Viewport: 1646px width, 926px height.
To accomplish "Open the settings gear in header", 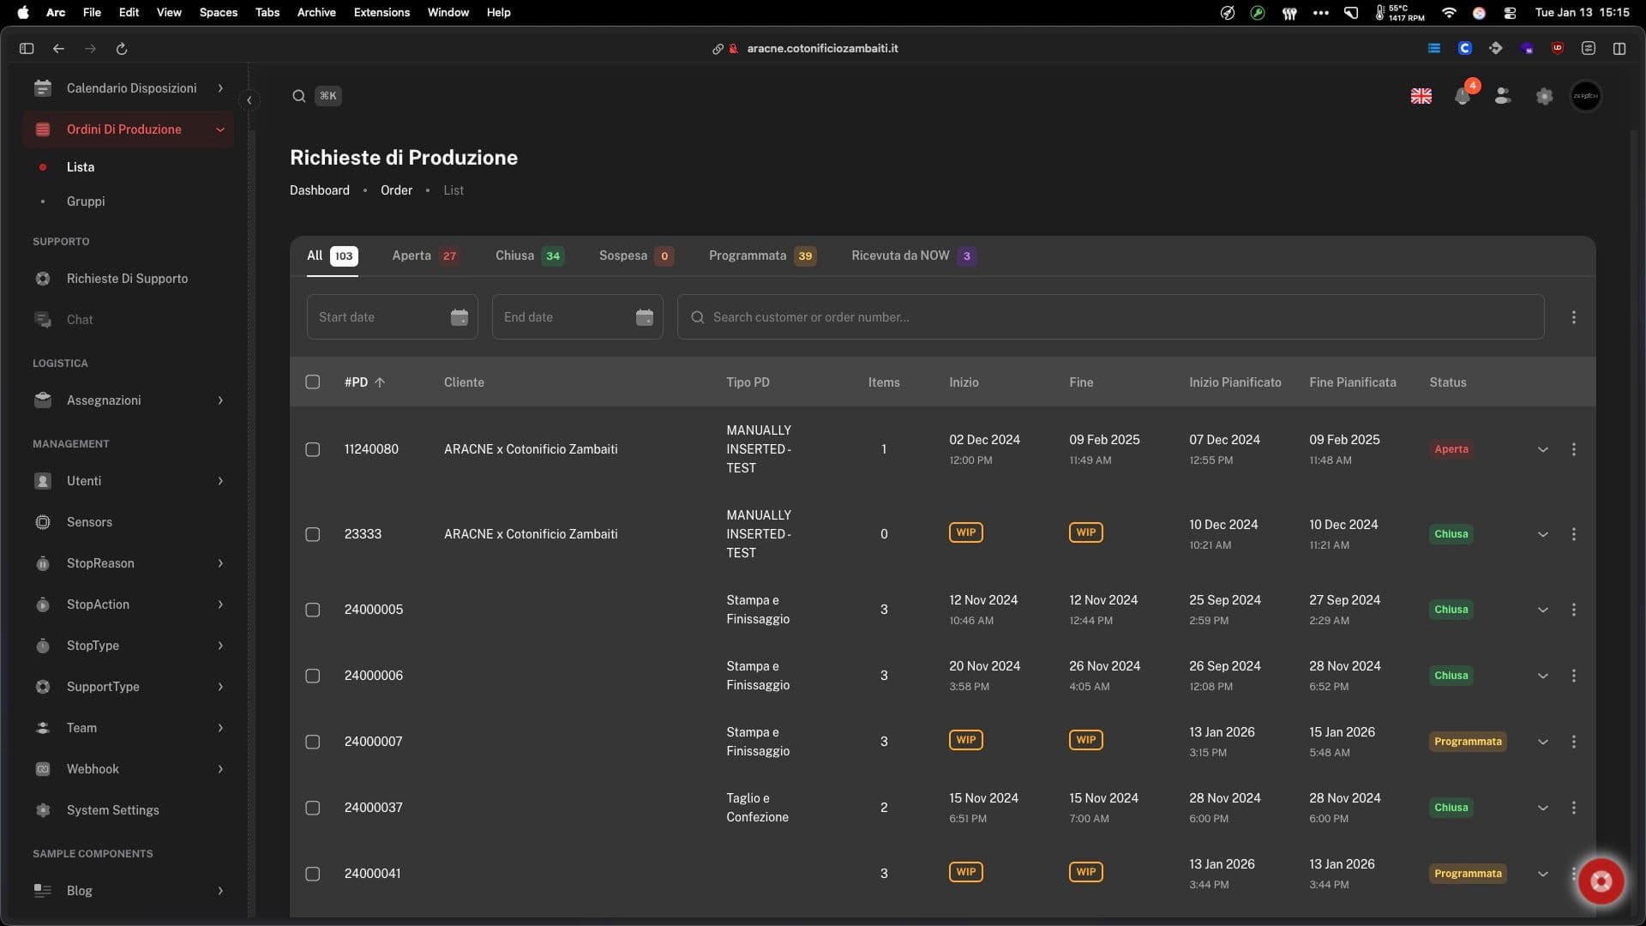I will pos(1544,96).
